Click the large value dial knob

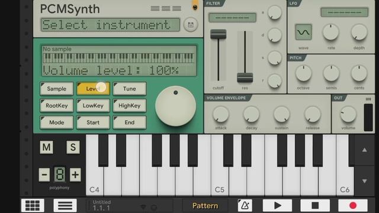point(175,106)
